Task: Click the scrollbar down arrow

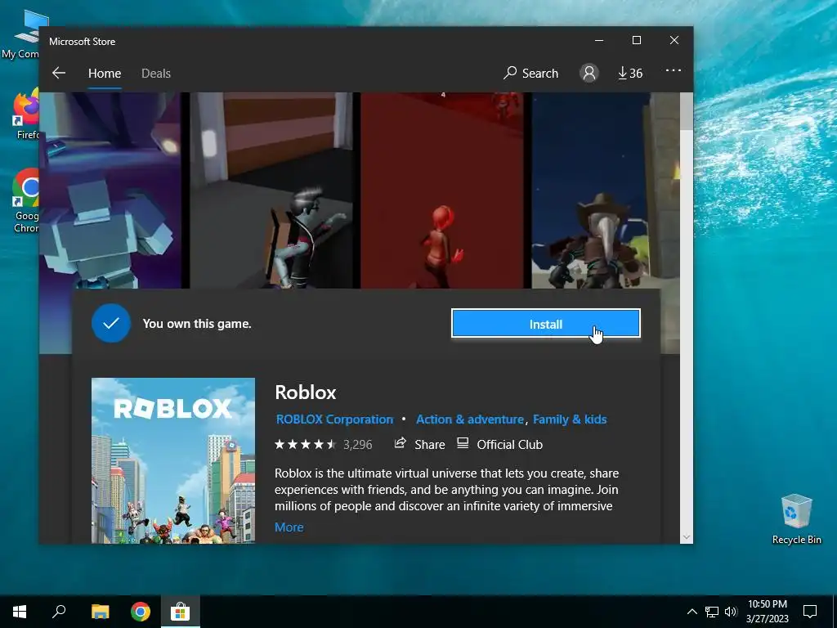Action: (687, 537)
